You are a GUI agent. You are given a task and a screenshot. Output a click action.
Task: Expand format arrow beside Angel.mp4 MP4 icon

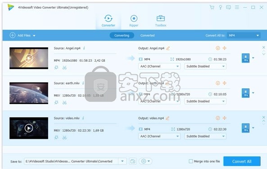point(253,58)
